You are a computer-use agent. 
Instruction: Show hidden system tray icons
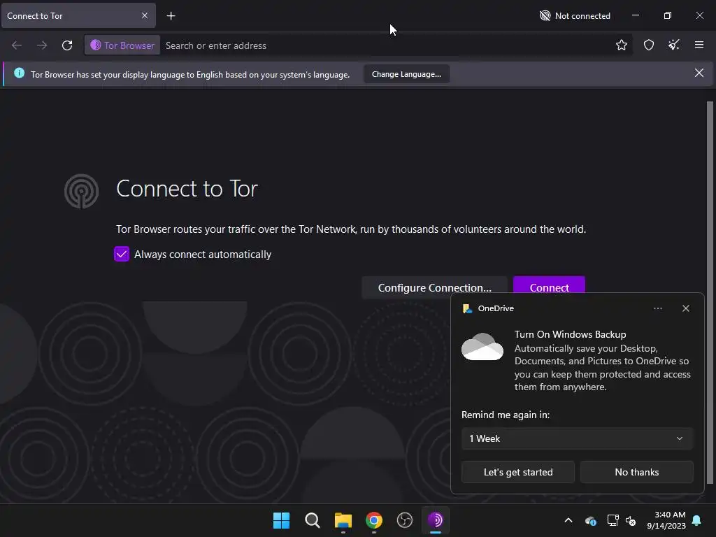[x=568, y=520]
